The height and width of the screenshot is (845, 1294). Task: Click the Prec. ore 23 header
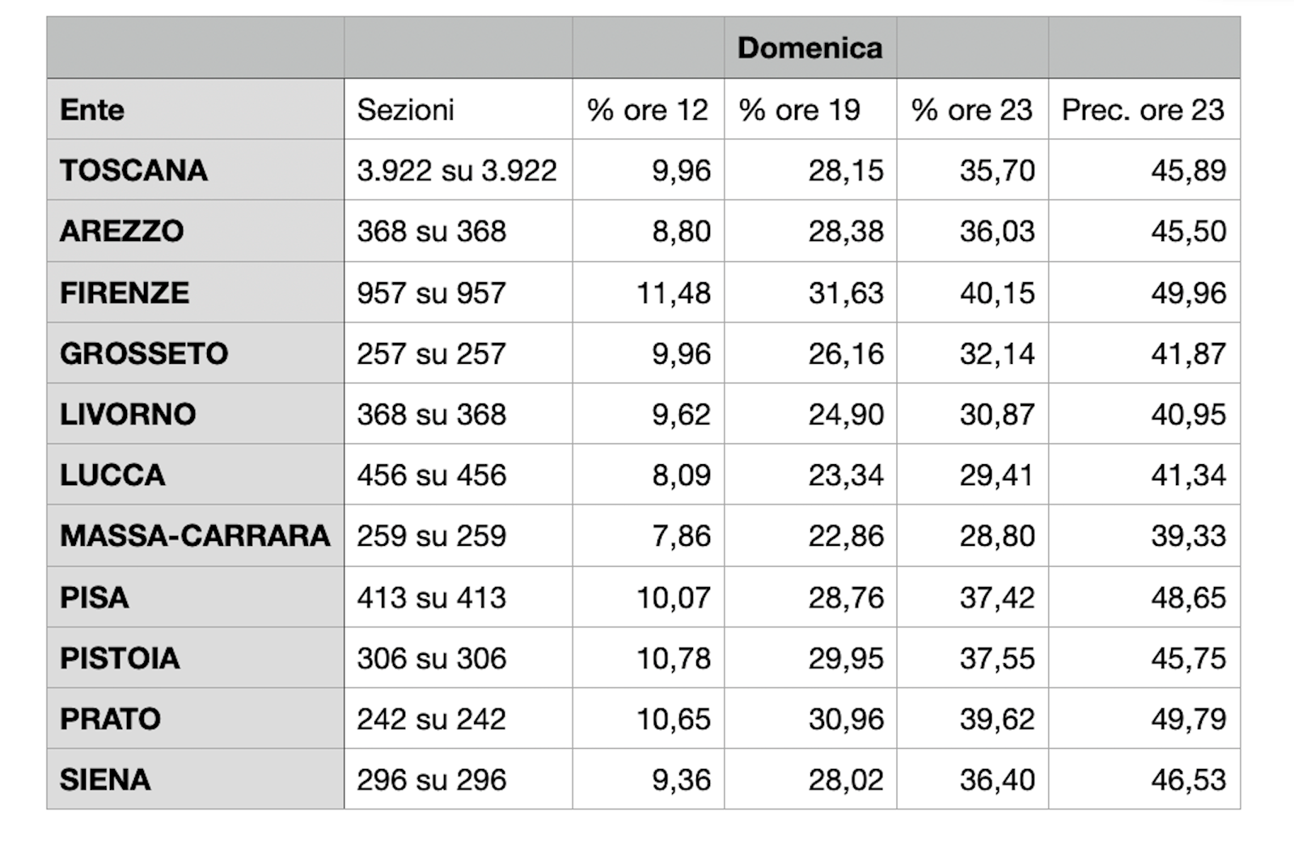coord(1143,110)
